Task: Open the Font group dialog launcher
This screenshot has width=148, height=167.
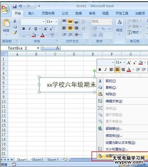Action: tap(57, 40)
